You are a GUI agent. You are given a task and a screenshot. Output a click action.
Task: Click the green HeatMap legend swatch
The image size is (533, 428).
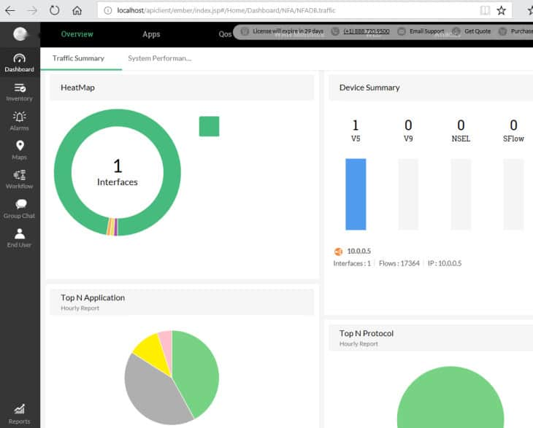click(209, 126)
